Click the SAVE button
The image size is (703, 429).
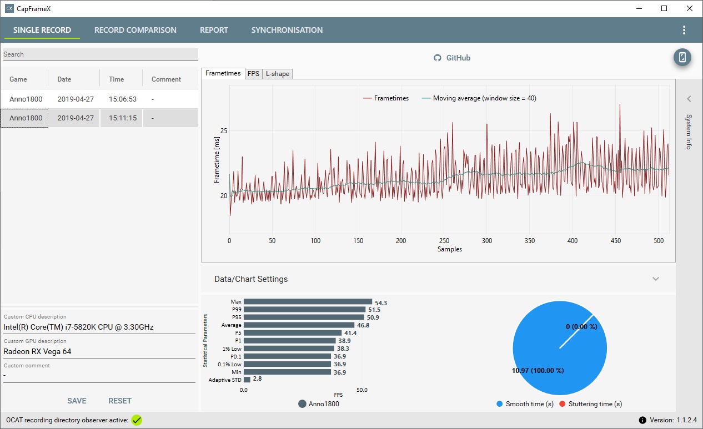click(77, 401)
